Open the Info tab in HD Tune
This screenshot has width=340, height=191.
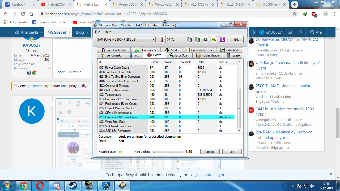(134, 55)
